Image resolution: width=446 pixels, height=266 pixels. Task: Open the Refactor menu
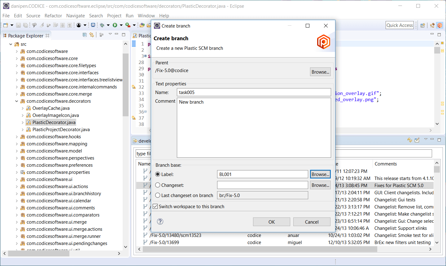(53, 16)
